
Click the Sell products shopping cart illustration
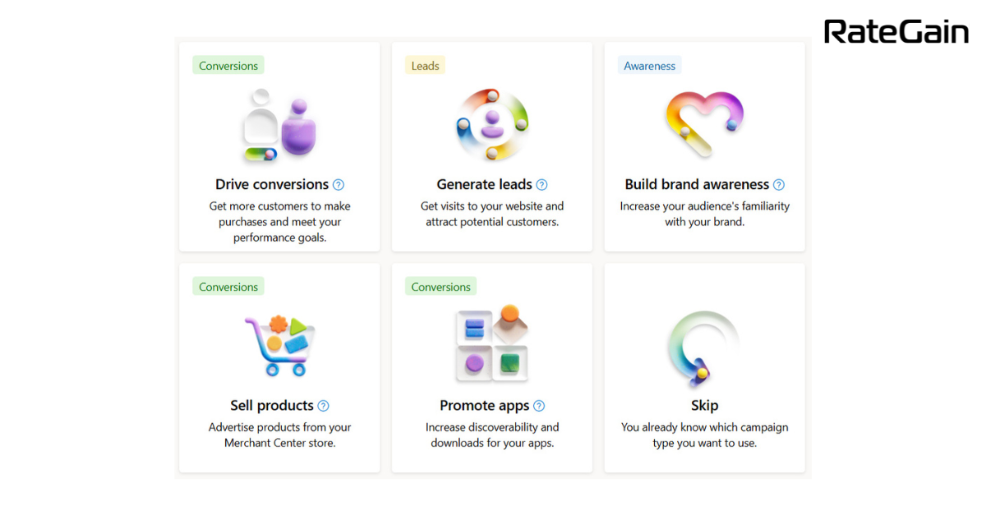click(x=279, y=345)
